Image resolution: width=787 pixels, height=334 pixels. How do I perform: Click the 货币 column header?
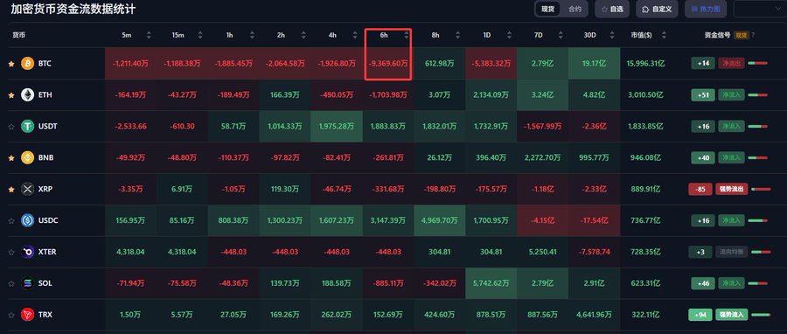pos(19,35)
